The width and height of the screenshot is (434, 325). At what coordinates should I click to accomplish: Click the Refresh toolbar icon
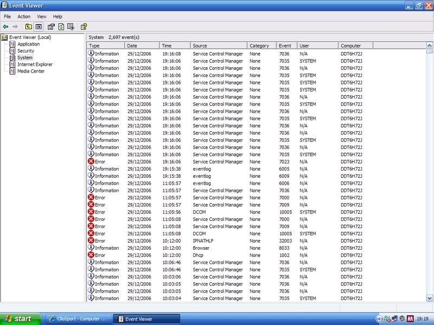61,26
